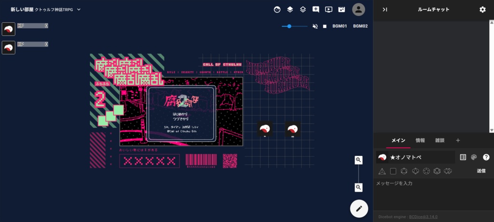The width and height of the screenshot is (494, 222).
Task: Stop BGM playback with the square button
Action: tap(325, 26)
